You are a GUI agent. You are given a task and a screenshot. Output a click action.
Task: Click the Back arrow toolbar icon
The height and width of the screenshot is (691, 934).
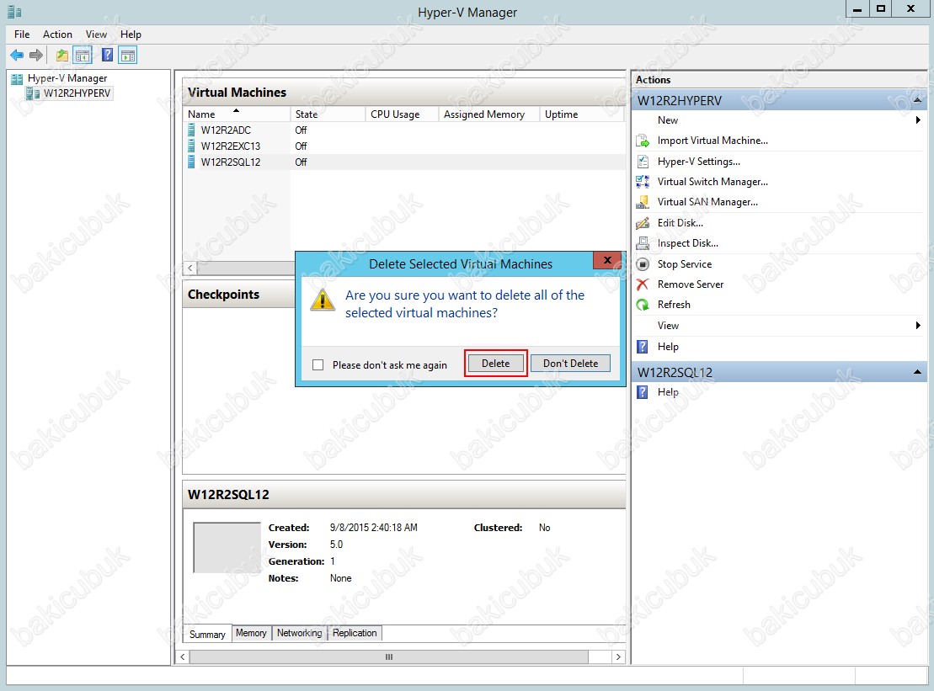coord(17,56)
